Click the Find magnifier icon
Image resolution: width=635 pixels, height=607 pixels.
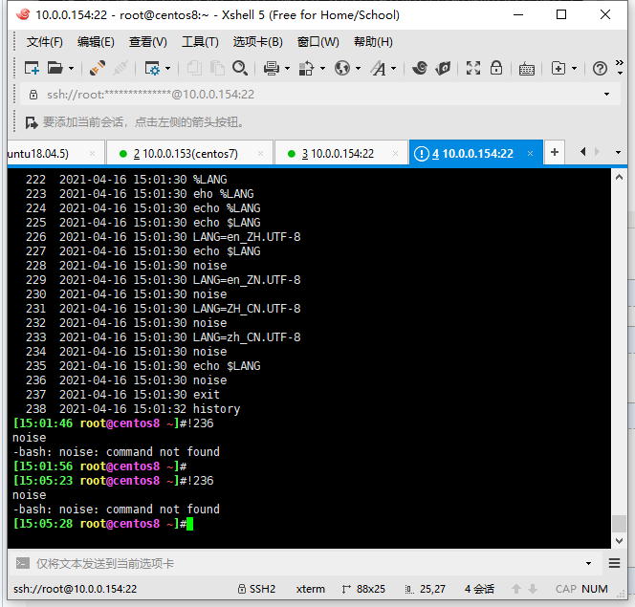(240, 68)
